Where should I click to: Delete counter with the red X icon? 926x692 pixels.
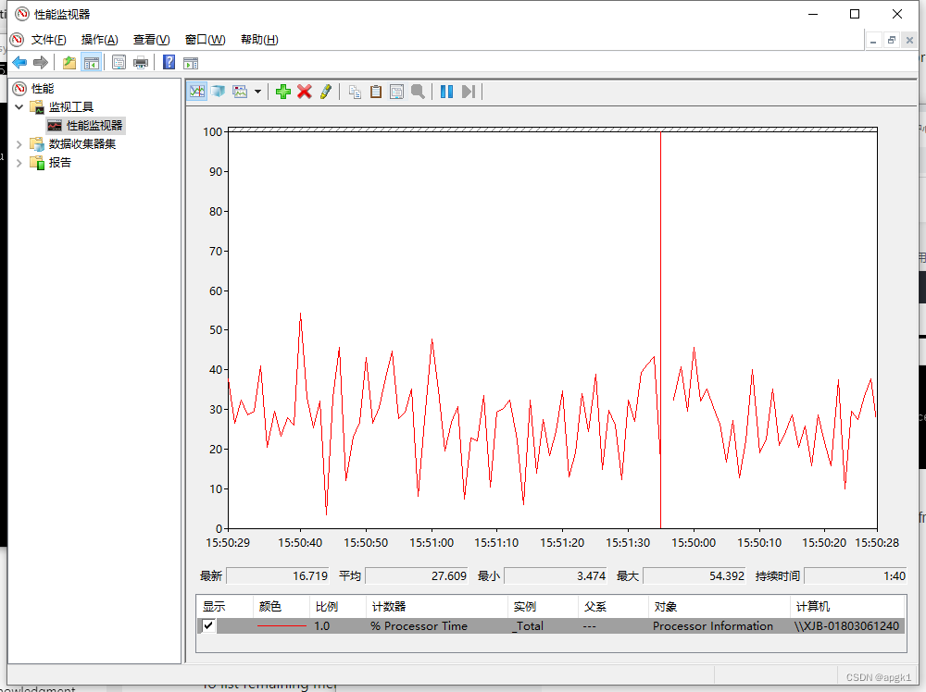pyautogui.click(x=304, y=92)
